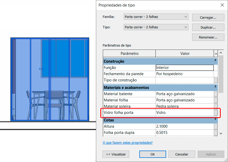Click small button beside Material batente value
228x162 pixels.
(216, 94)
